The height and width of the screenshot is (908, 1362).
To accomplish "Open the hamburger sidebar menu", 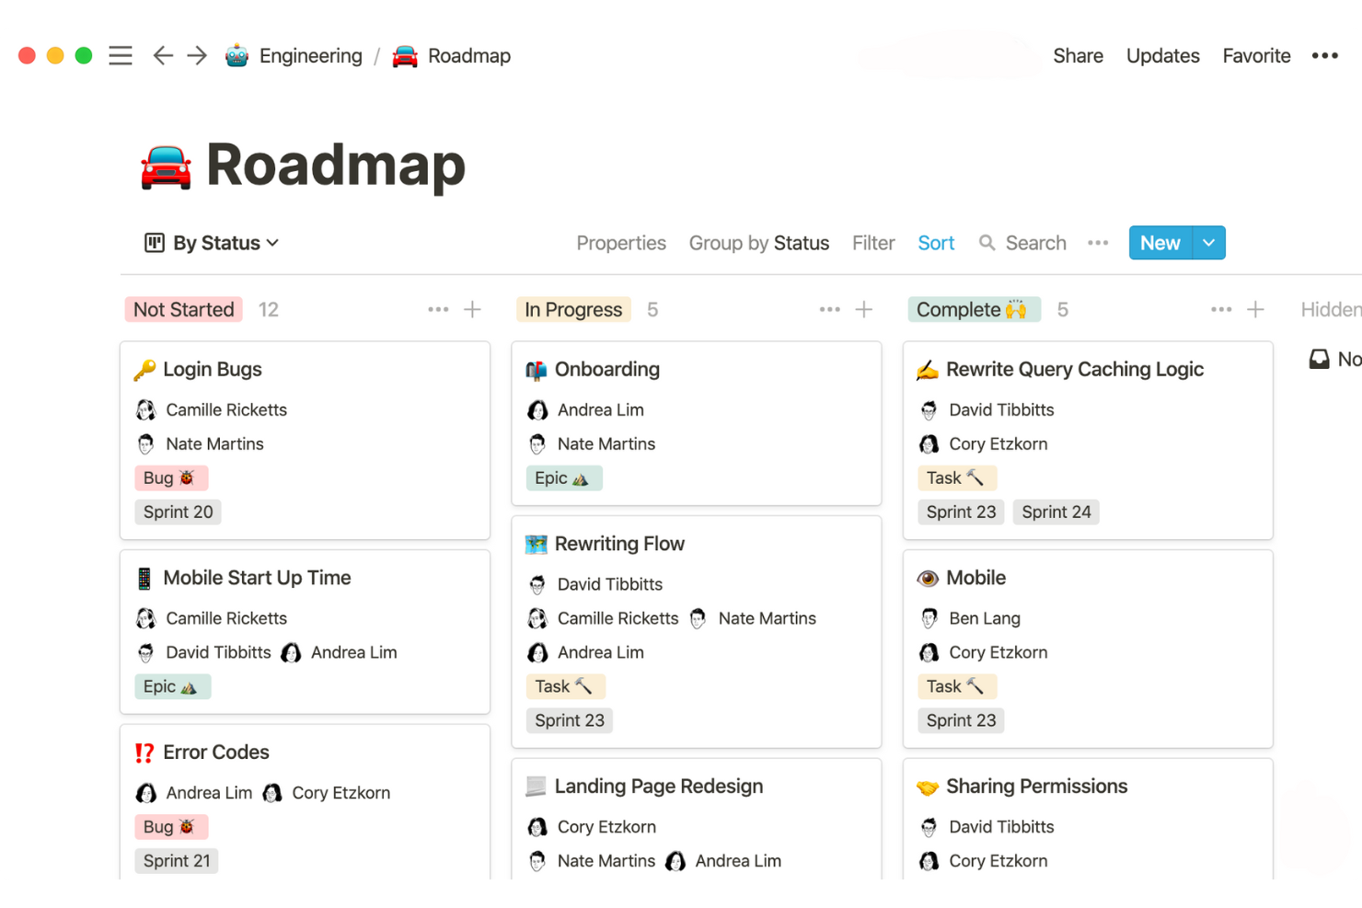I will pyautogui.click(x=121, y=56).
